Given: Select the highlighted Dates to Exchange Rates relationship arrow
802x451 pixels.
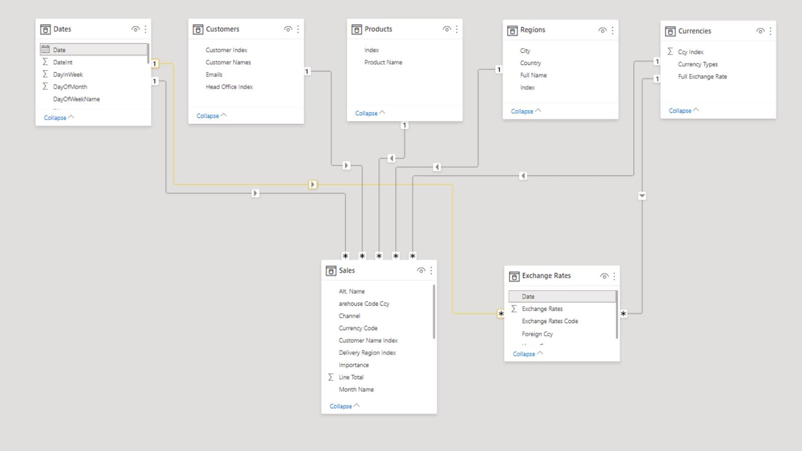Looking at the screenshot, I should [313, 184].
